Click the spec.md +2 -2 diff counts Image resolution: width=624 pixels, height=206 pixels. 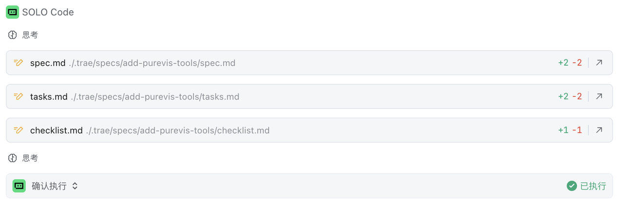[x=570, y=63]
